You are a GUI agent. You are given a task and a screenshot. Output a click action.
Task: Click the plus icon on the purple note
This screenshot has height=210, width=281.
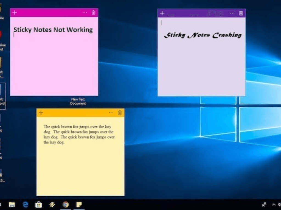[162, 13]
